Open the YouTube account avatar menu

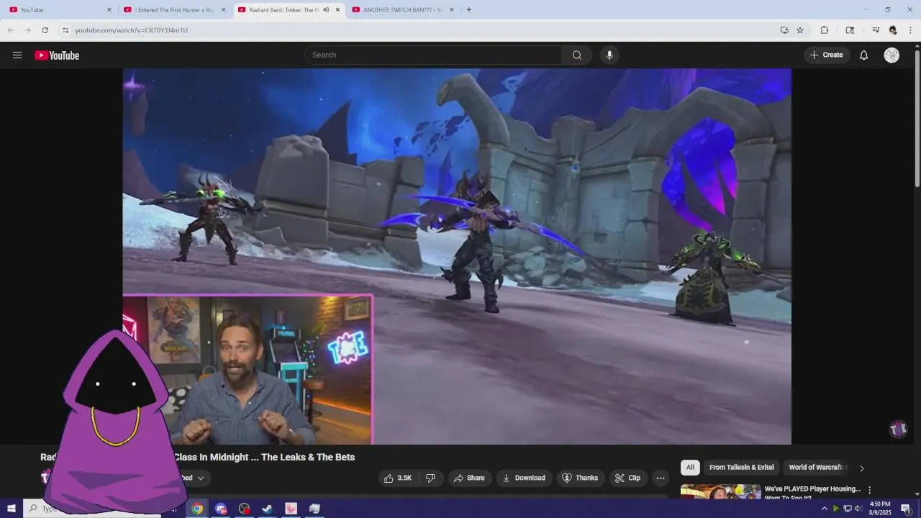tap(891, 55)
